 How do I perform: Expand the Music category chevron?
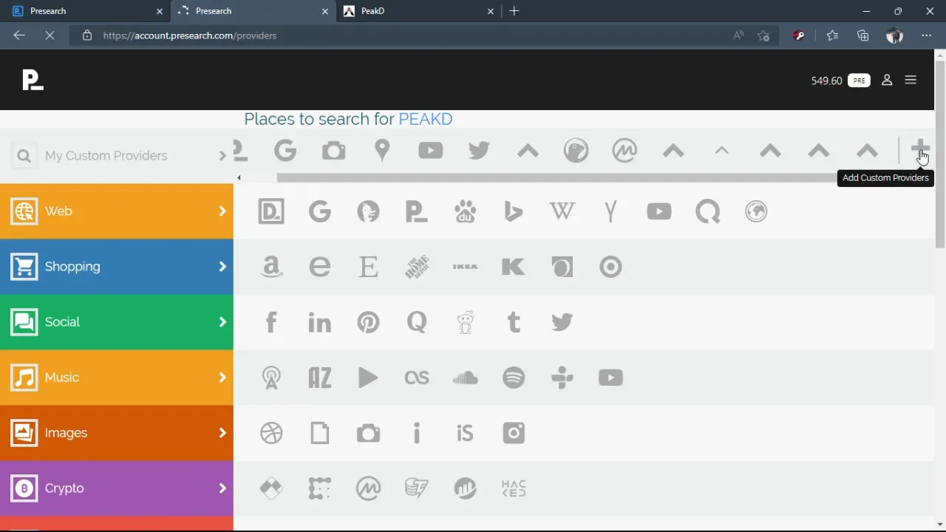[222, 378]
